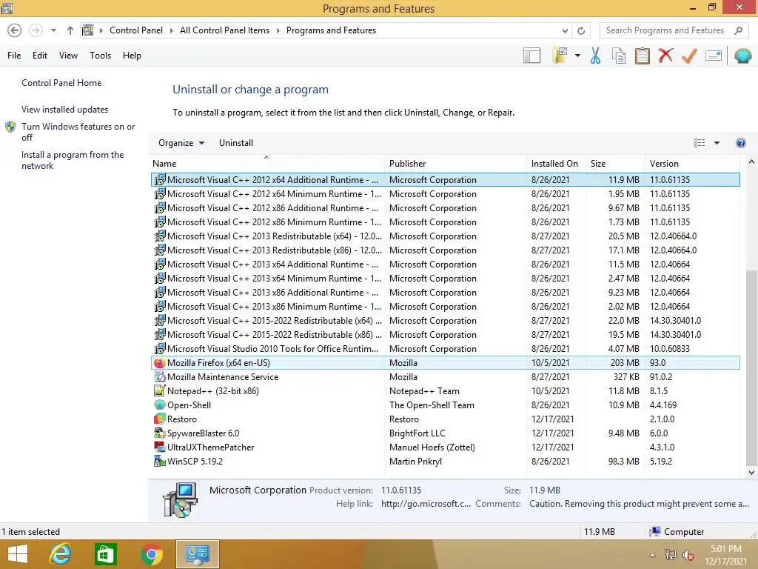The image size is (758, 569).
Task: Select Visual C++ 2015-2022 Redistributable (x64) row
Action: coord(446,321)
